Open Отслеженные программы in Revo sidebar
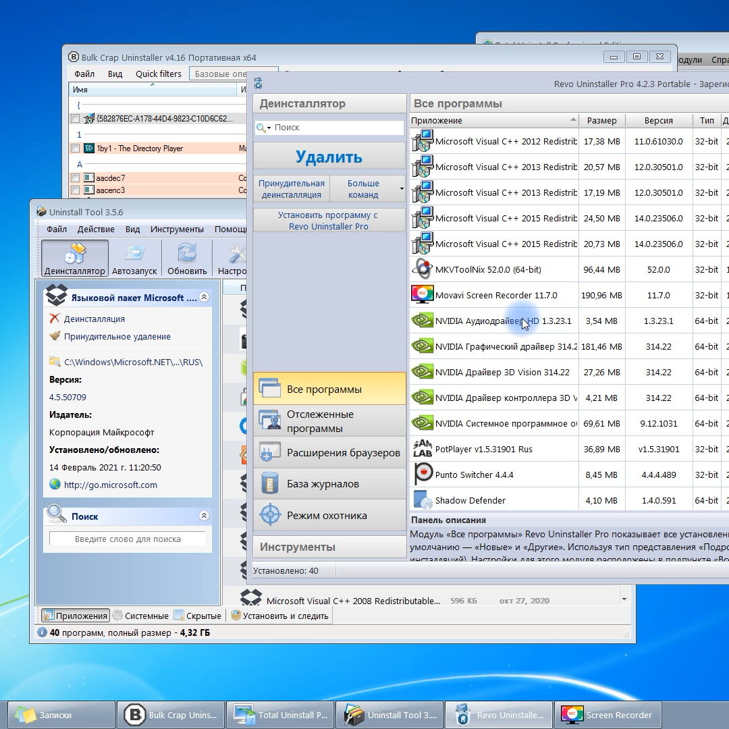The width and height of the screenshot is (729, 729). click(329, 421)
